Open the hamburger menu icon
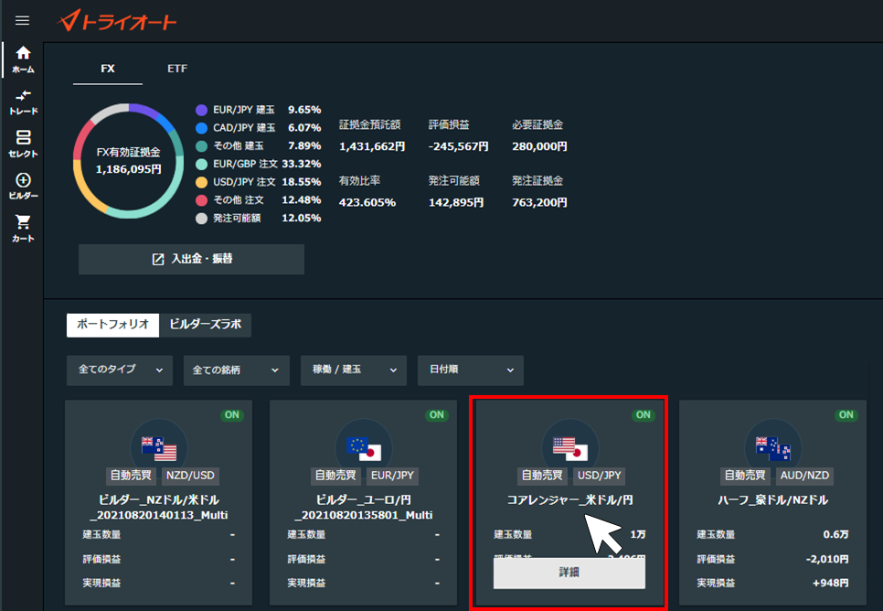The height and width of the screenshot is (611, 883). (22, 21)
